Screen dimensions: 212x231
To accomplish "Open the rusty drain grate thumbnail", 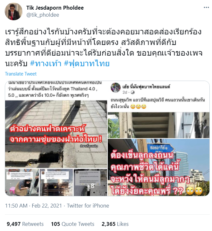I will (56, 182).
